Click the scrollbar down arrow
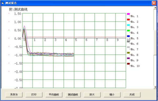This screenshot has width=158, height=101. [155, 87]
